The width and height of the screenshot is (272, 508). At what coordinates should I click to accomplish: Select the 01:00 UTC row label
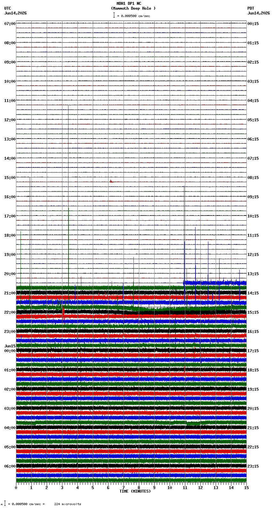click(10, 370)
